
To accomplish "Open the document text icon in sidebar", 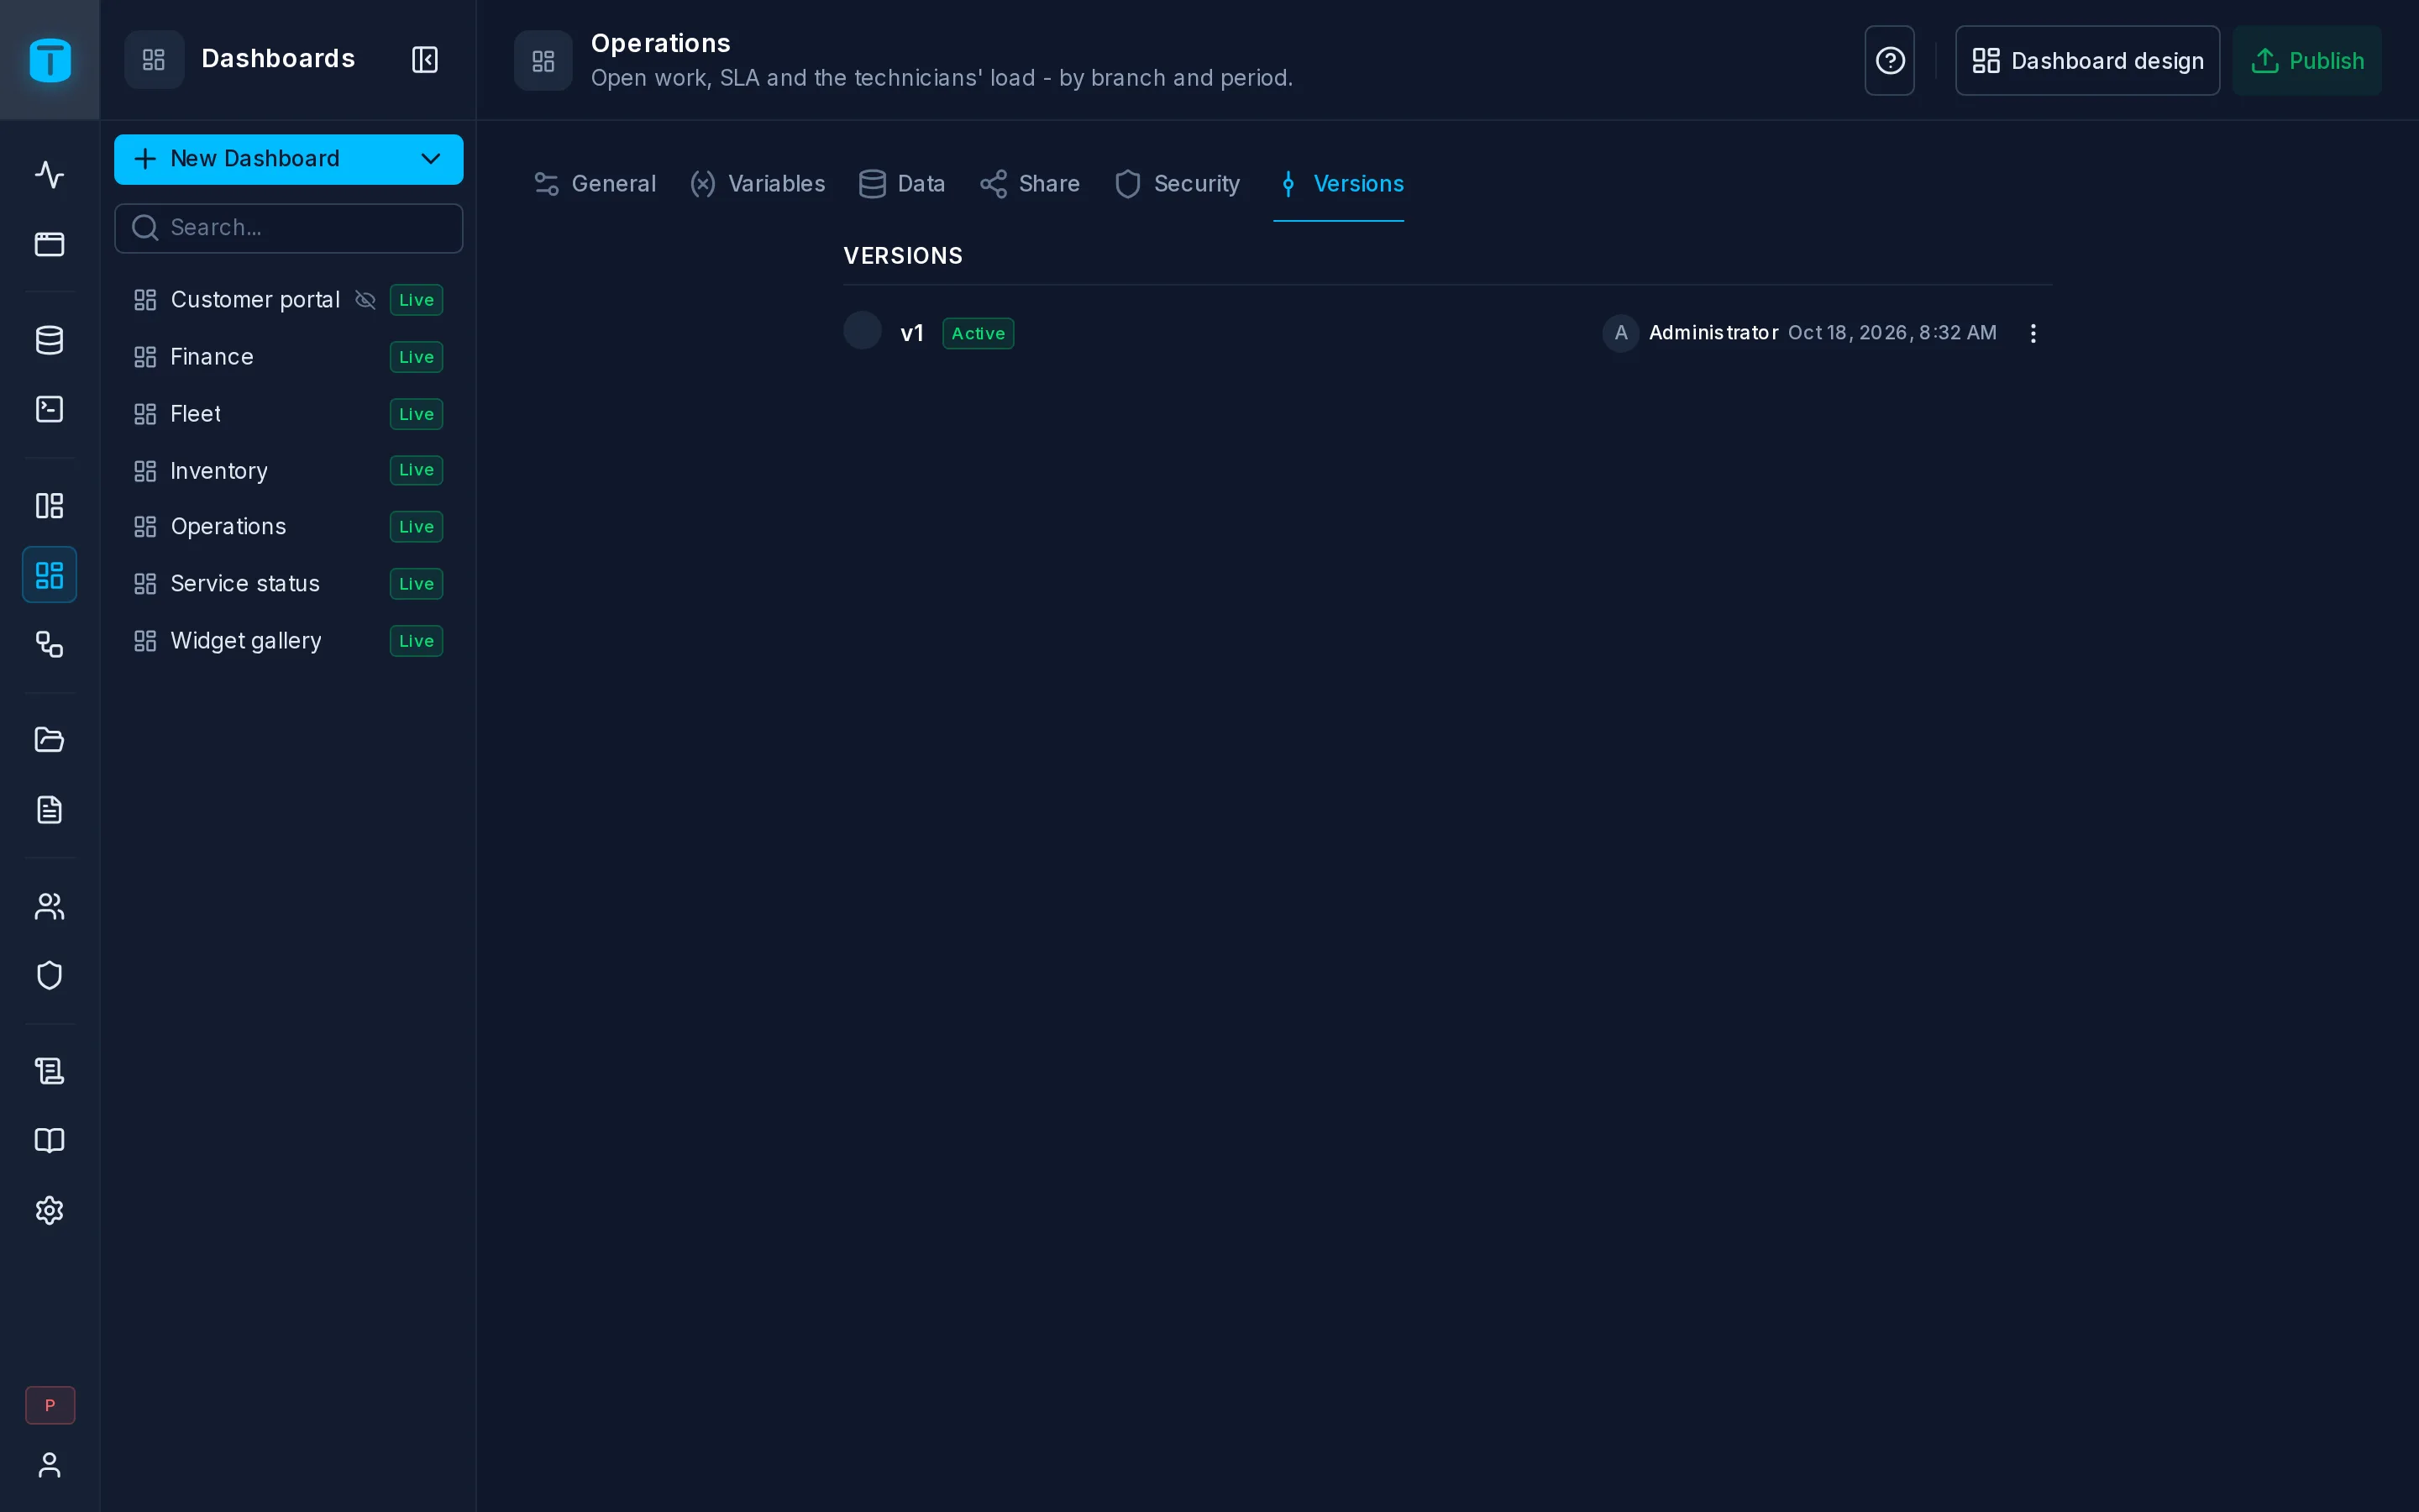I will pos(50,810).
